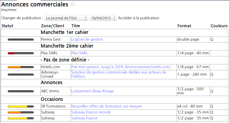Screen dimensions: 229x123
Task: Click the 1/2 page - 500 mm format cell
Action: (193, 91)
